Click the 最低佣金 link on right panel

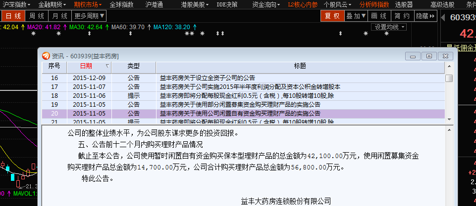pyautogui.click(x=461, y=47)
